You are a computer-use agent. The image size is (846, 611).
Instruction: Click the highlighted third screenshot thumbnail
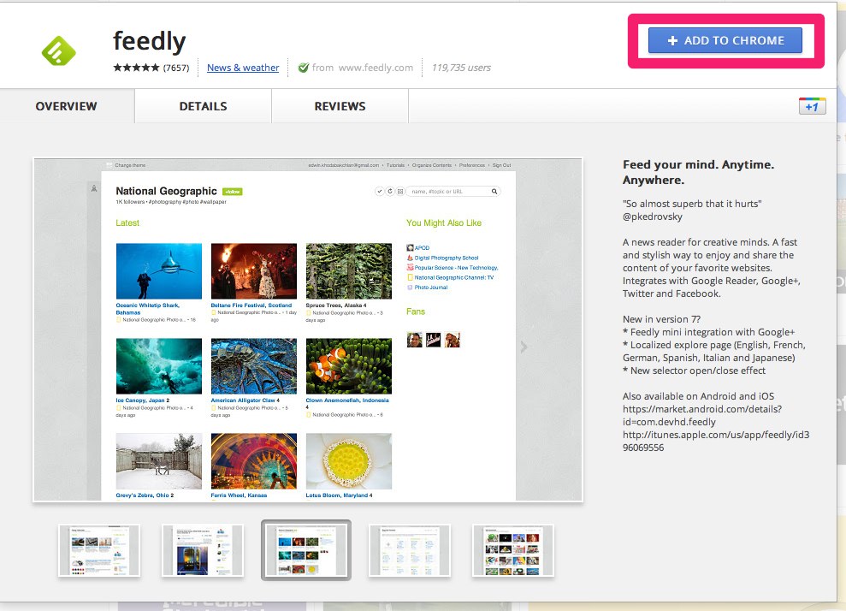click(x=306, y=550)
